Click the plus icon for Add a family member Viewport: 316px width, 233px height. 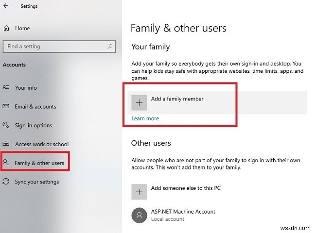pyautogui.click(x=139, y=102)
